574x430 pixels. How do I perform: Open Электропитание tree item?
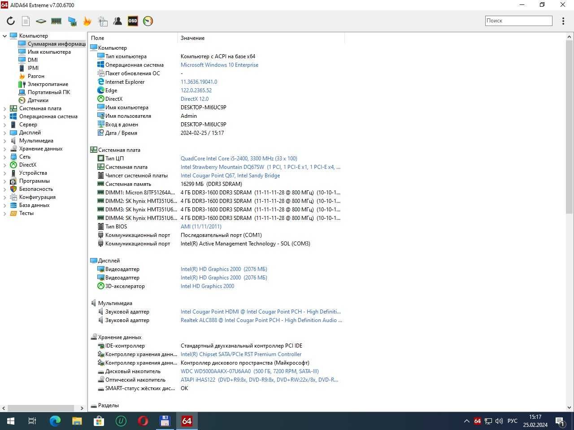(48, 84)
